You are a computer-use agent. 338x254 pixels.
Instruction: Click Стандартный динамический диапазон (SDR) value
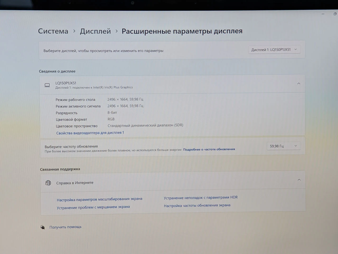coord(145,125)
